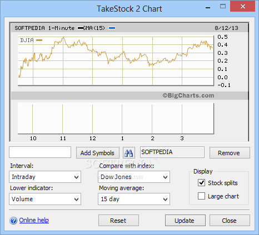Click the Close button at bottom
Image resolution: width=259 pixels, height=235 pixels.
click(230, 221)
